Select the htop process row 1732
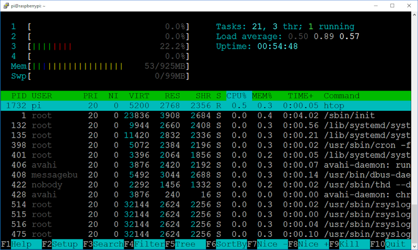 point(209,106)
